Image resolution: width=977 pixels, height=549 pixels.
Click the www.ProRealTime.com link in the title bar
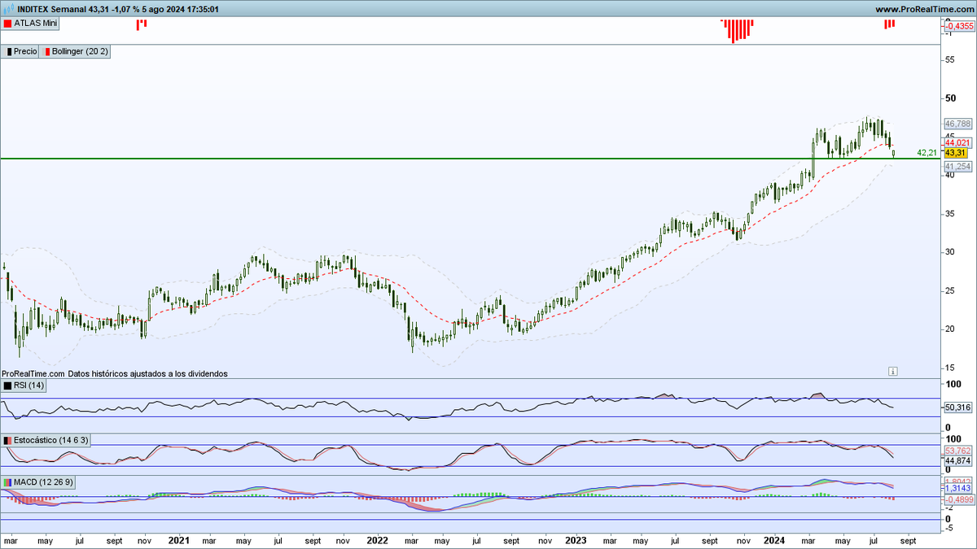(924, 8)
